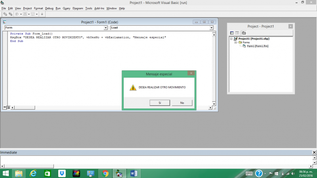Close the Project - Project1 panel
The image size is (317, 178).
(290, 27)
